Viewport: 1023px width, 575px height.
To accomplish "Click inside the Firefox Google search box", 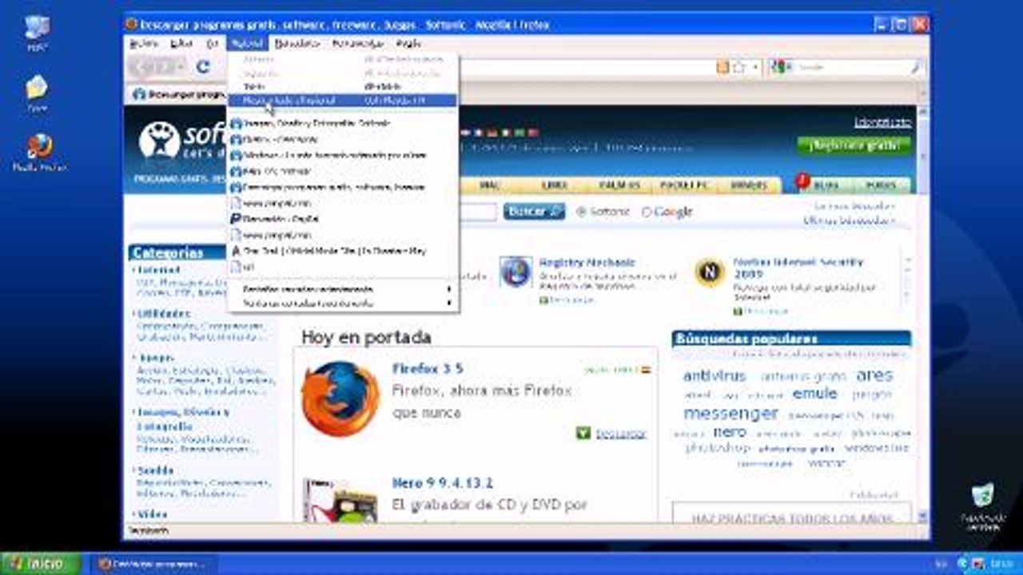I will coord(848,68).
